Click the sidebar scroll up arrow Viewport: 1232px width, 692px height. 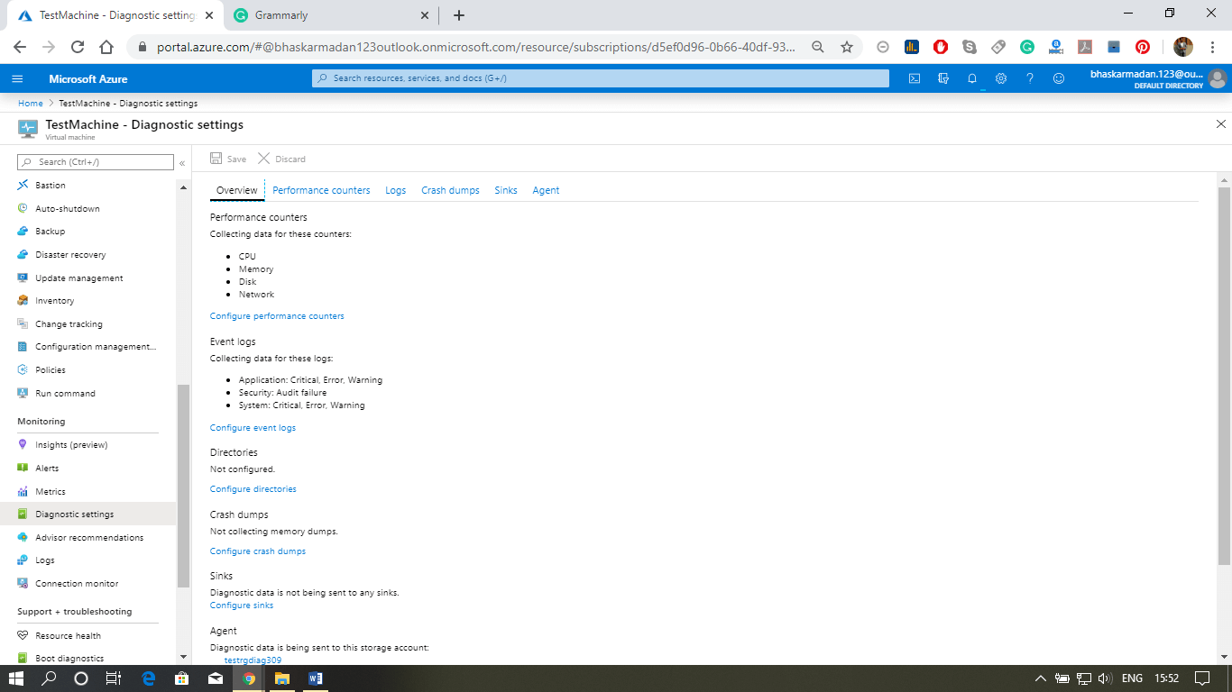(184, 187)
